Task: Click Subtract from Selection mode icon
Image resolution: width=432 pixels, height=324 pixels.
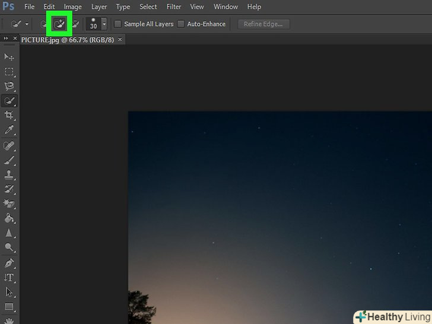Action: (75, 24)
